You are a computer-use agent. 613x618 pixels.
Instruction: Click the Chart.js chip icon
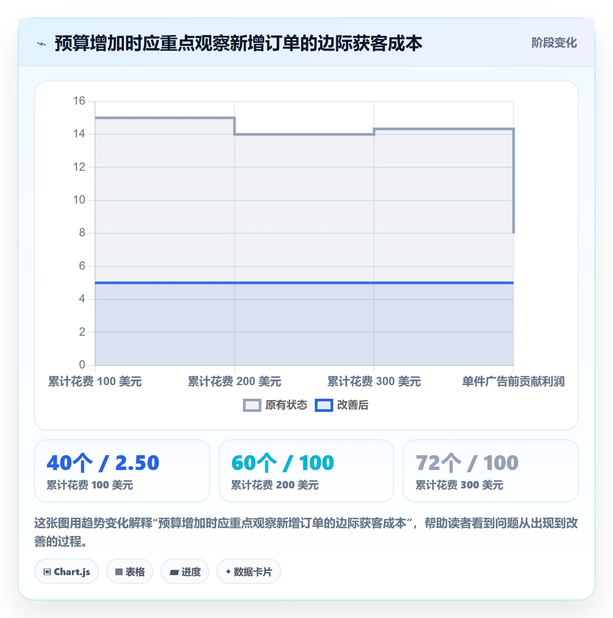coord(47,572)
